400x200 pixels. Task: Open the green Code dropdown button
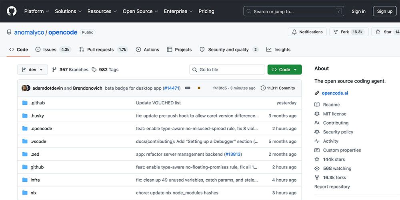pos(284,70)
